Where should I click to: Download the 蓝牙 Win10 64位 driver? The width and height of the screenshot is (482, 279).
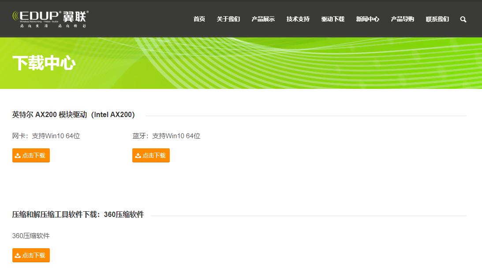click(x=151, y=155)
